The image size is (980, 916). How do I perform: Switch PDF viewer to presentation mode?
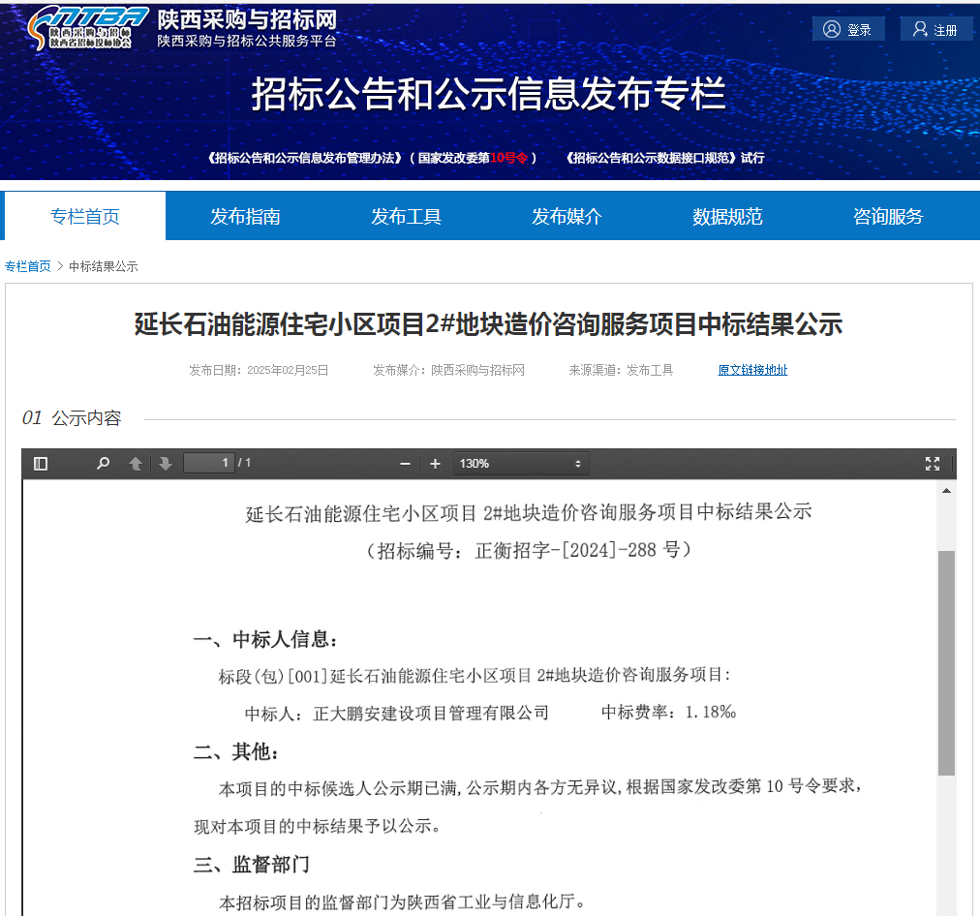click(x=933, y=464)
